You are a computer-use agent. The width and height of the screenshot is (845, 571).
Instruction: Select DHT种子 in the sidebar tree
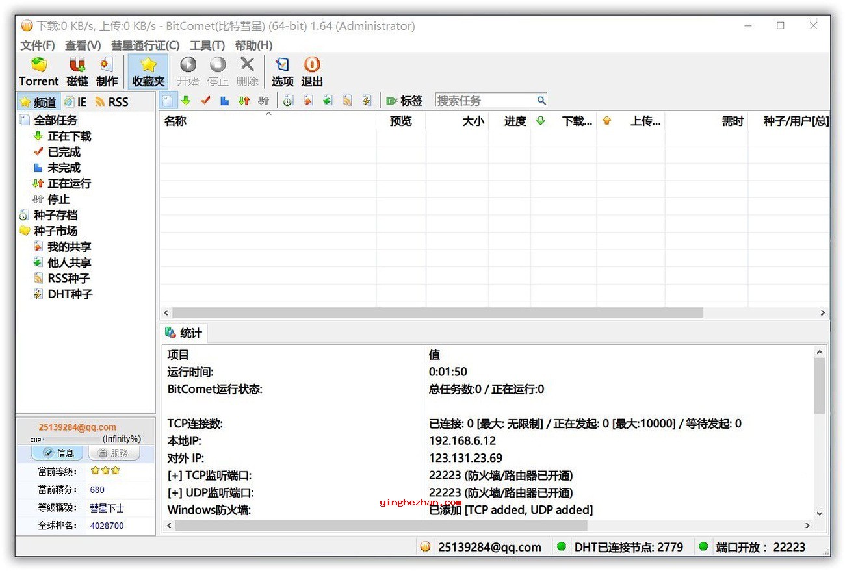click(x=70, y=294)
